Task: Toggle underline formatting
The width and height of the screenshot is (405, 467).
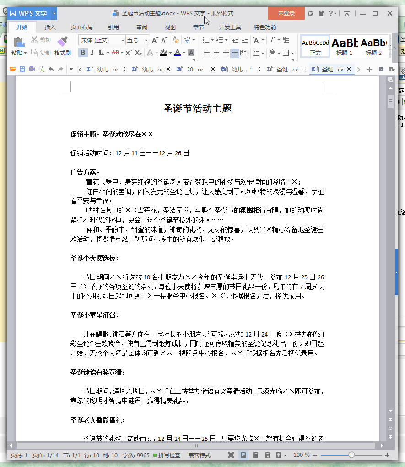Action: pyautogui.click(x=101, y=53)
